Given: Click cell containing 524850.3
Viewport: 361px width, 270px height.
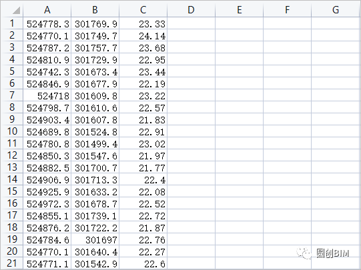Looking at the screenshot, I should point(47,155).
